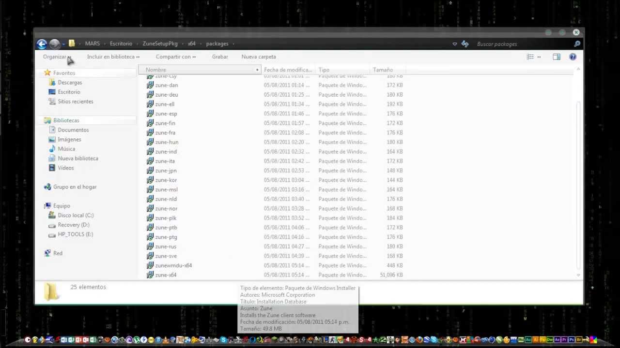Open the view options dropdown arrow
Screen dimensions: 620x348
pos(539,57)
